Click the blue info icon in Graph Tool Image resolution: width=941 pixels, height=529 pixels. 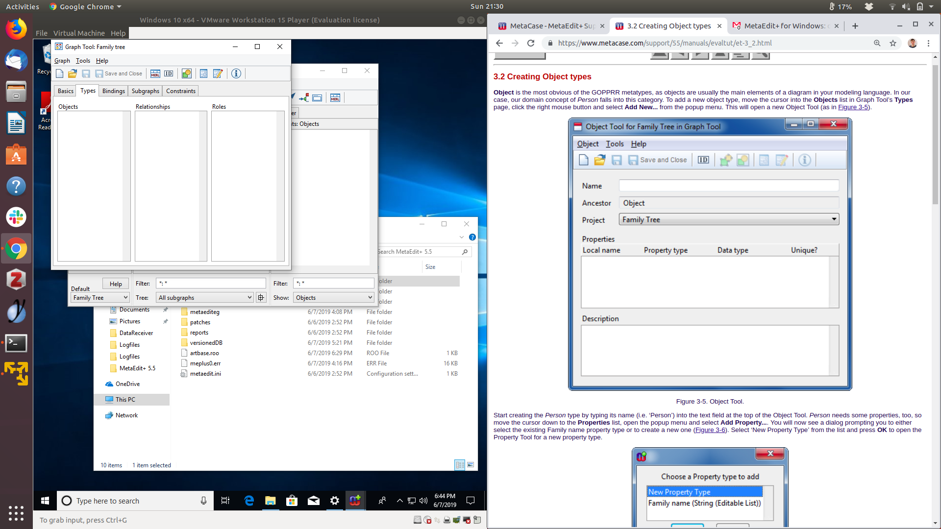236,73
